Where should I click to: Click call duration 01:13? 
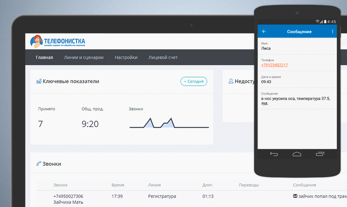point(208,196)
